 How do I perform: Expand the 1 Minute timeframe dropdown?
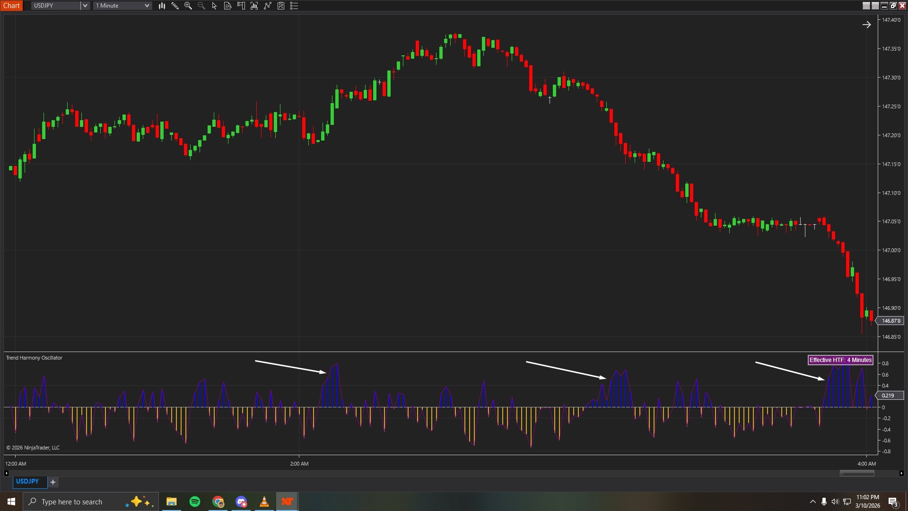pos(147,6)
